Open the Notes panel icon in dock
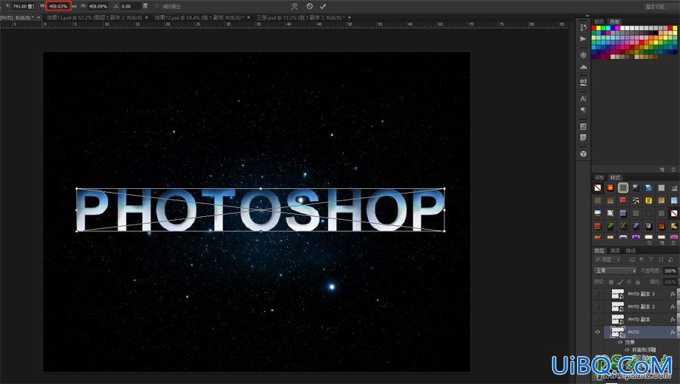This screenshot has height=384, width=680. click(x=583, y=138)
